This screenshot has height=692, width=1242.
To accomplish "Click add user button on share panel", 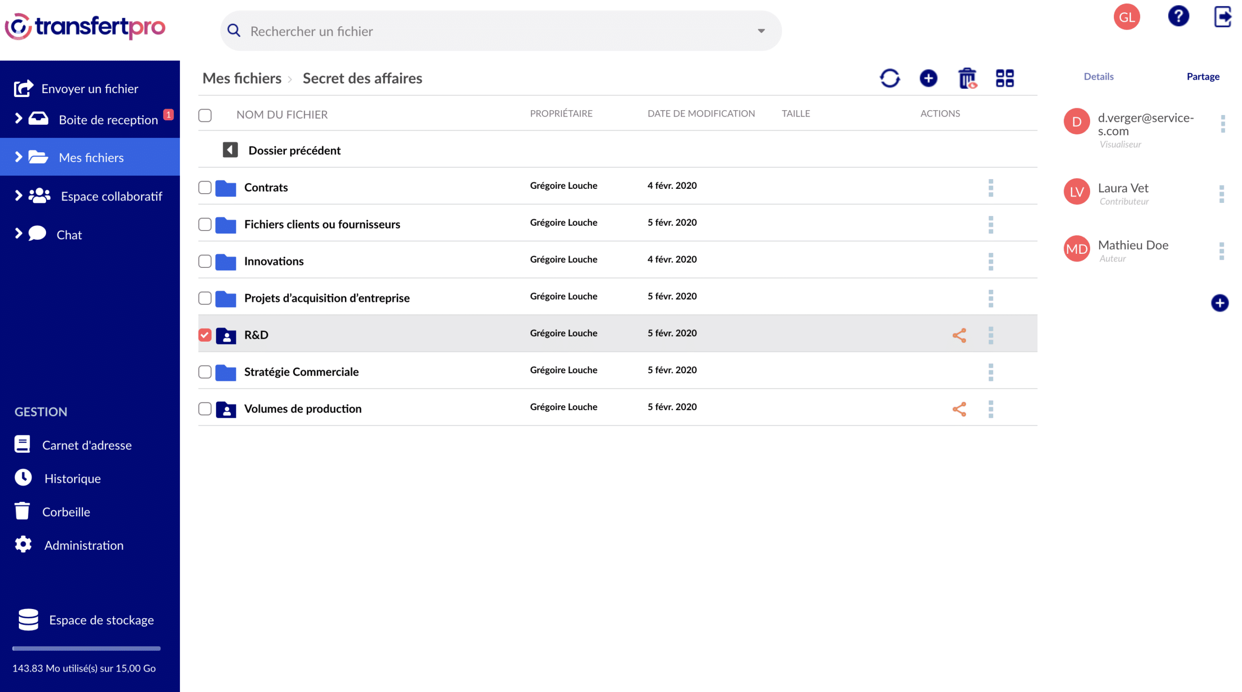I will [1220, 302].
